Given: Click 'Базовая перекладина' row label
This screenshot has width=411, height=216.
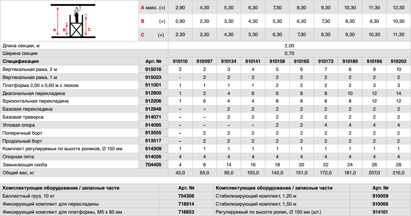Looking at the screenshot, I should point(28,109).
